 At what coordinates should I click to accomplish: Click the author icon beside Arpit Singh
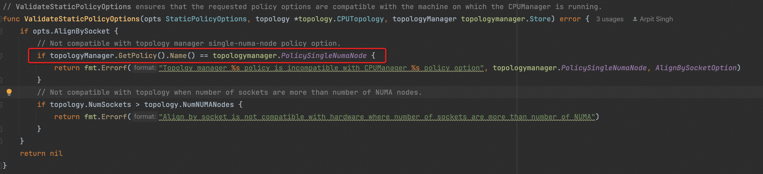pos(635,19)
